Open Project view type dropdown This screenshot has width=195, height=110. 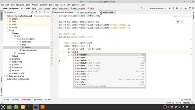[x=10, y=12]
